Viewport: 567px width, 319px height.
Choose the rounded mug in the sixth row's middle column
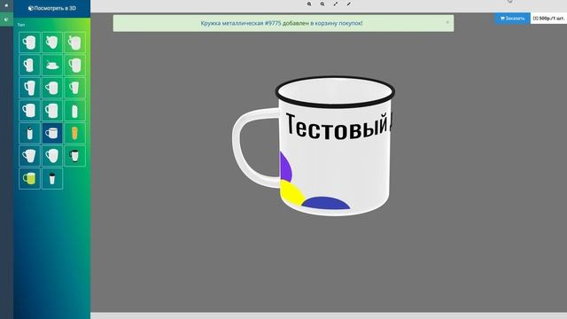click(x=52, y=156)
